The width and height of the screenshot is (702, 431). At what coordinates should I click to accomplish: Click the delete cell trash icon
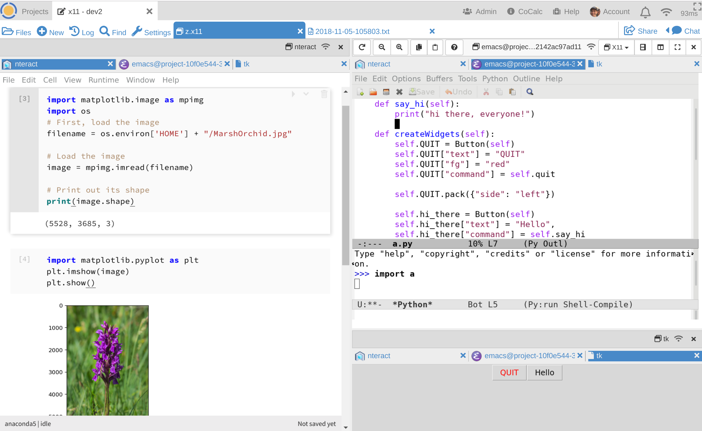(x=324, y=94)
